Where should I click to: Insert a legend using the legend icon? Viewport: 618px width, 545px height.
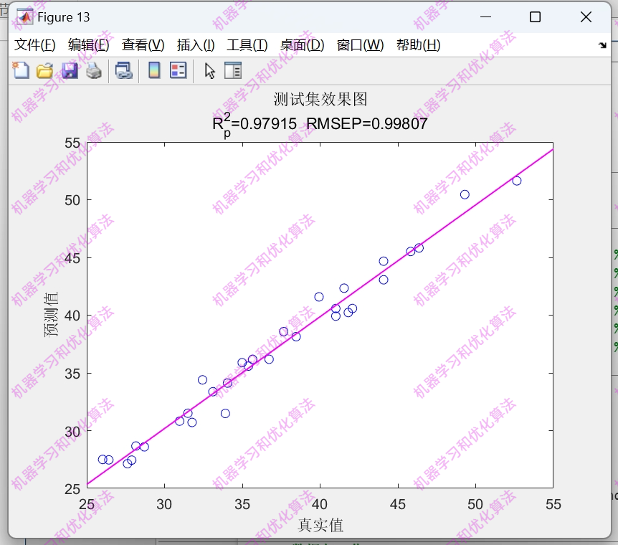tap(178, 70)
